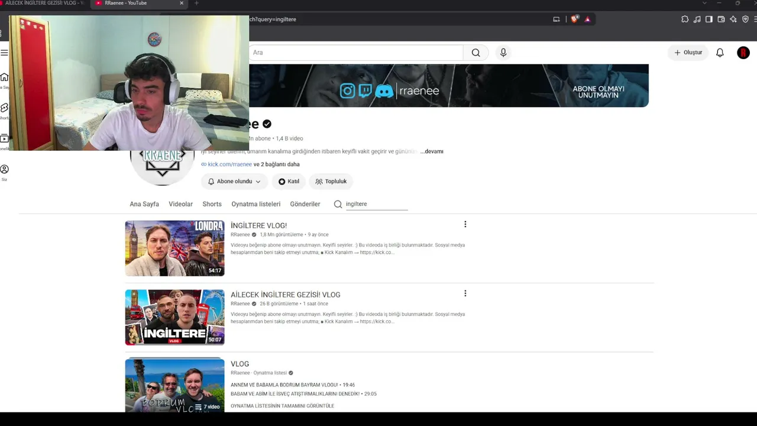Open RRaenee channel name under AİLECEK İNGİLTERE GEZİSİ
This screenshot has height=426, width=757.
click(240, 304)
